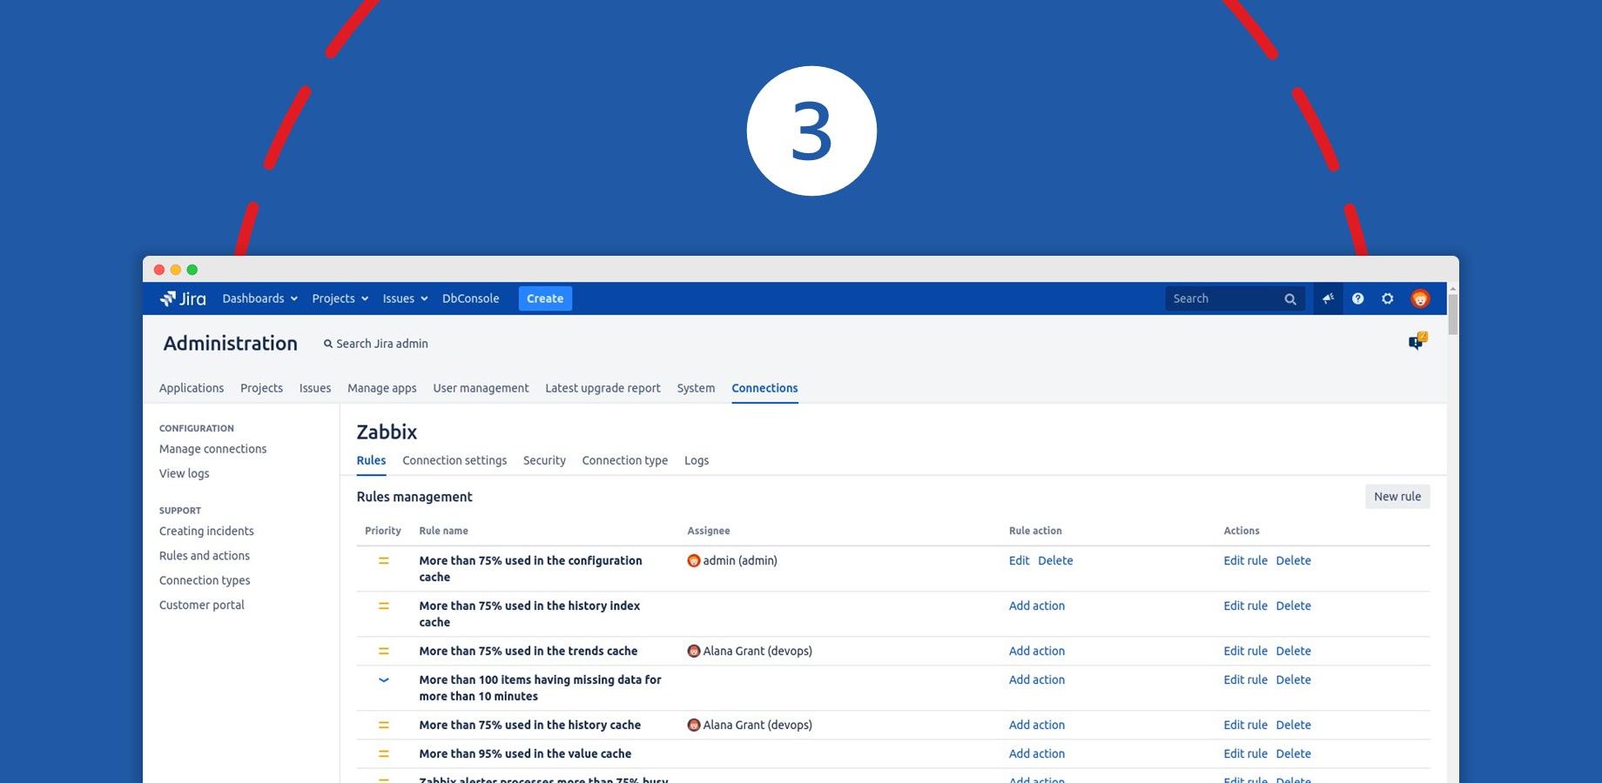Click the search magnifier icon in navbar

pyautogui.click(x=1290, y=299)
